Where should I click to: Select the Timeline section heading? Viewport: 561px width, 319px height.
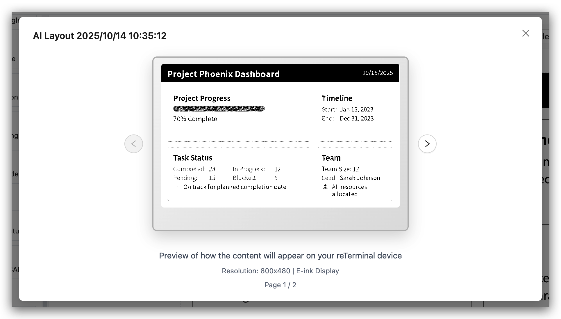(337, 98)
